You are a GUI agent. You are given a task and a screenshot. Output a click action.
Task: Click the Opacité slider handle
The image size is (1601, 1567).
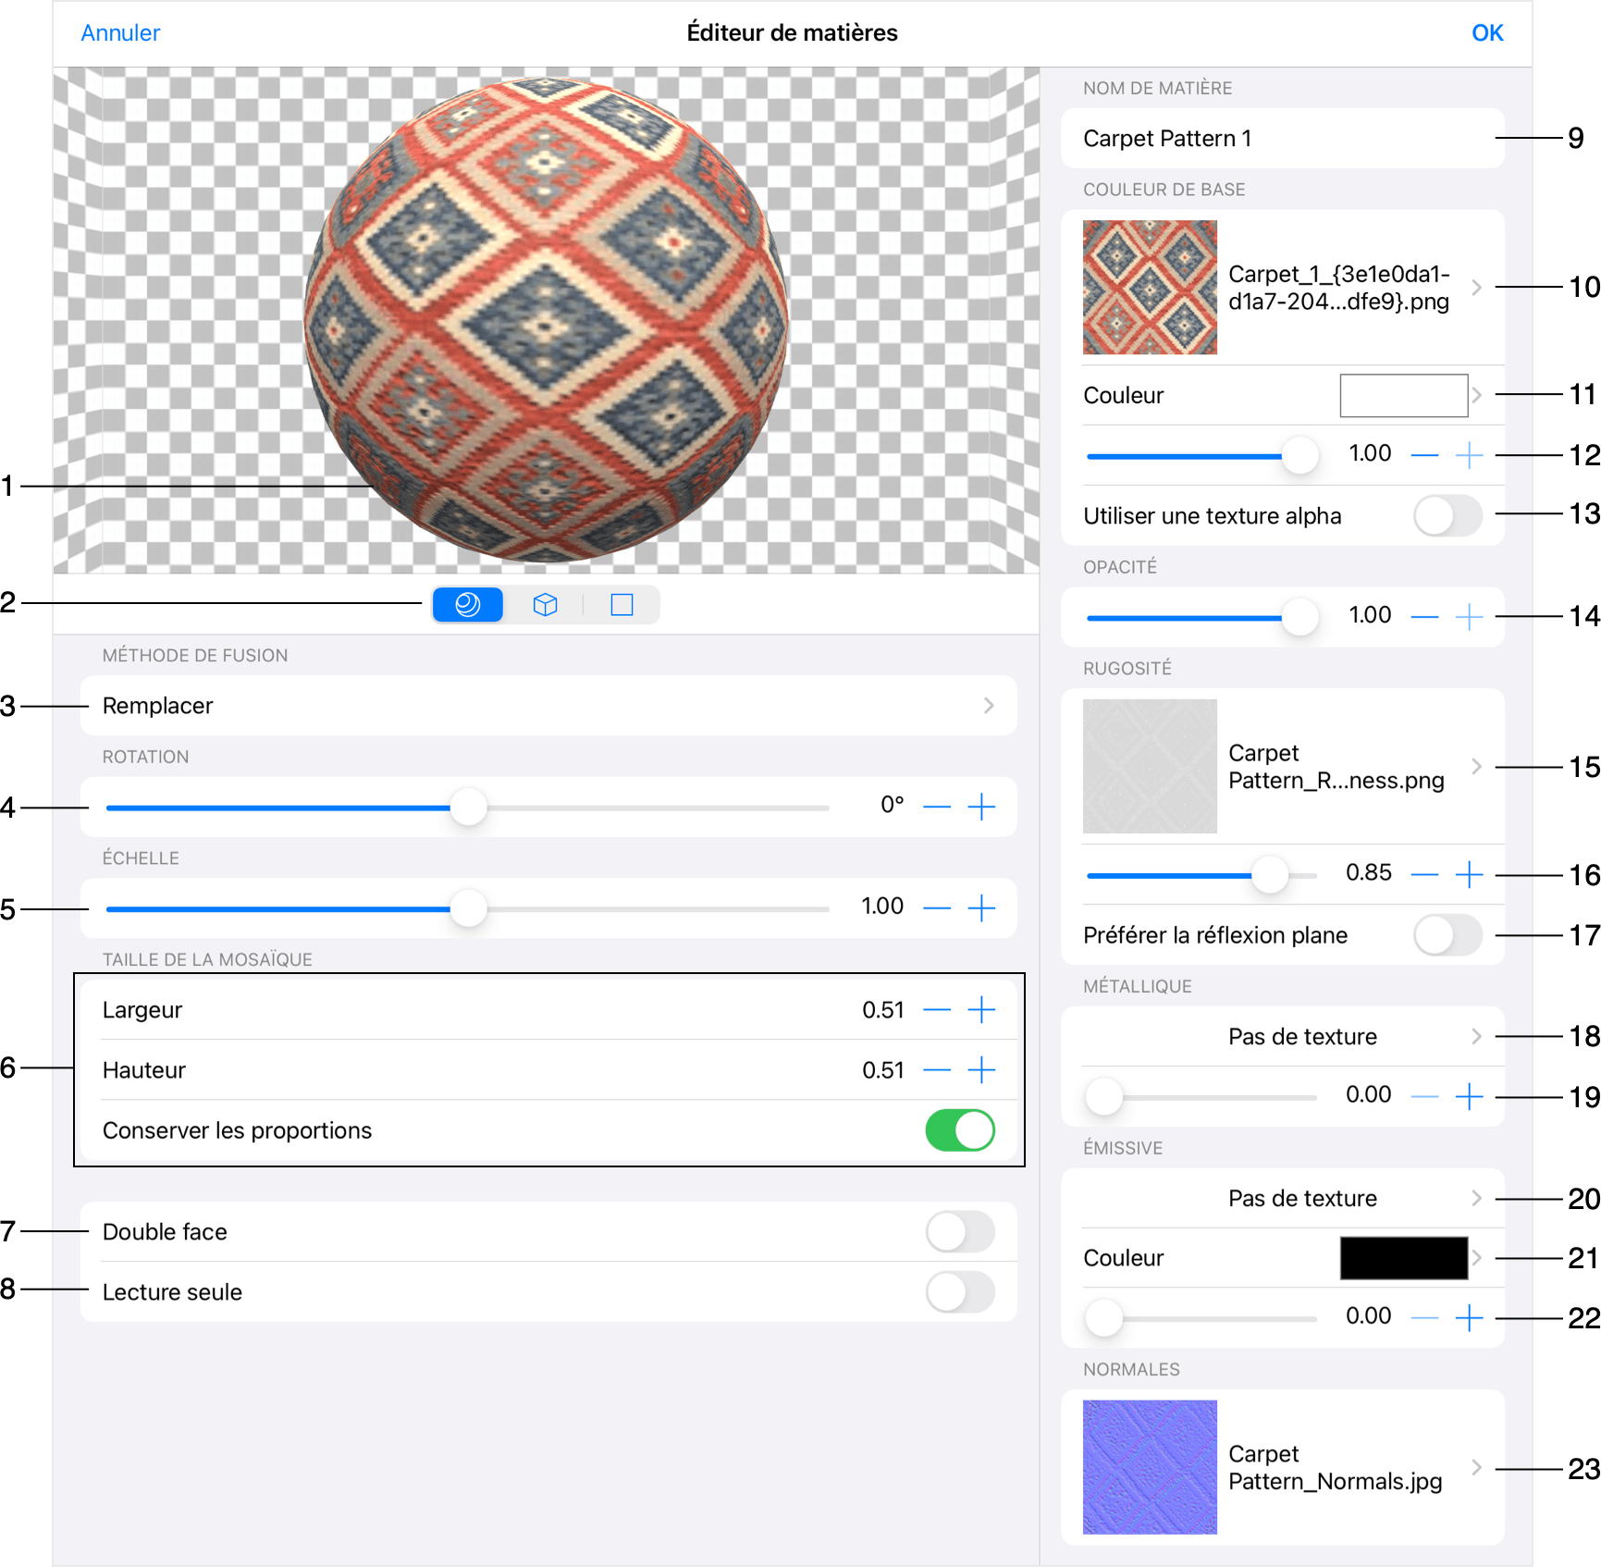(1300, 617)
